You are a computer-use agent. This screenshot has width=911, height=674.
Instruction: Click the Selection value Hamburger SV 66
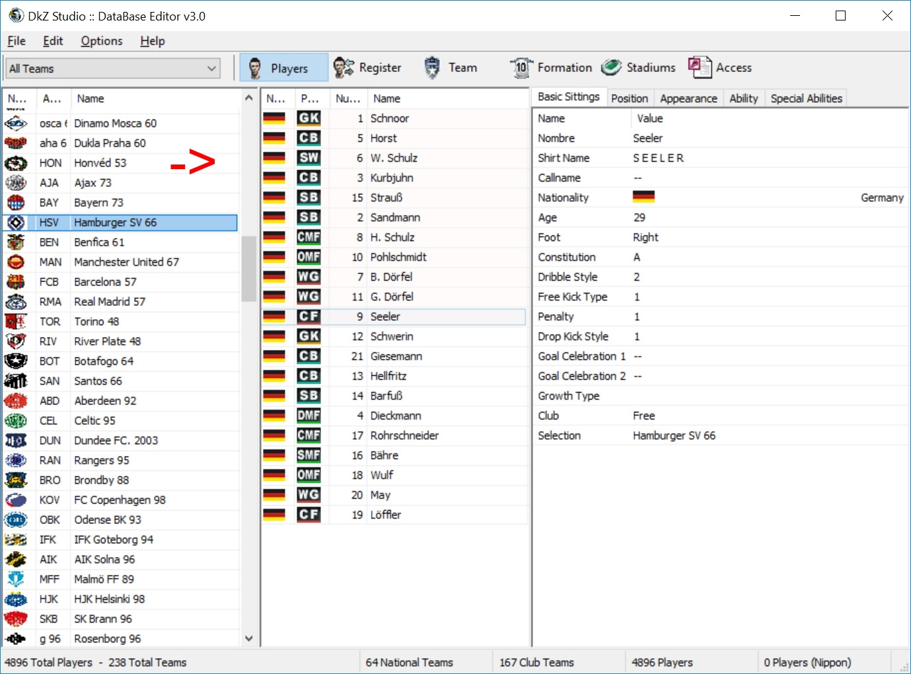tap(674, 435)
